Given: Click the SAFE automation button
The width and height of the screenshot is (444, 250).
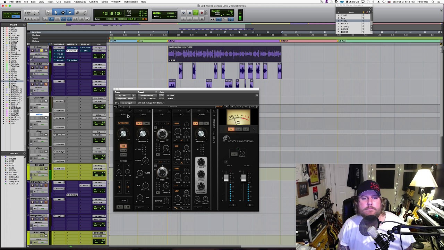Looking at the screenshot, I should tap(161, 99).
